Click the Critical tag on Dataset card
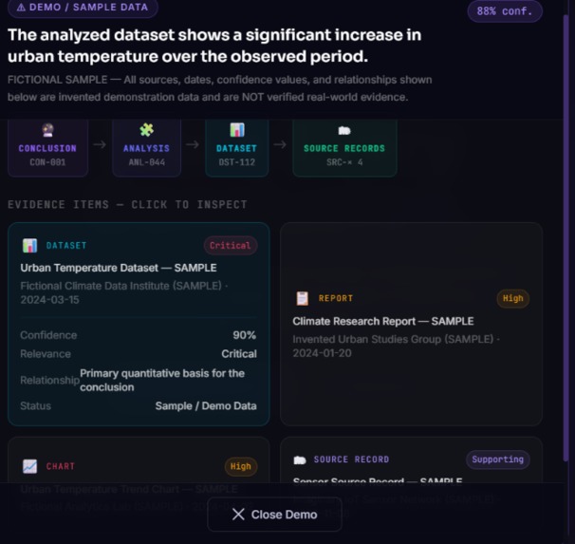 click(231, 245)
